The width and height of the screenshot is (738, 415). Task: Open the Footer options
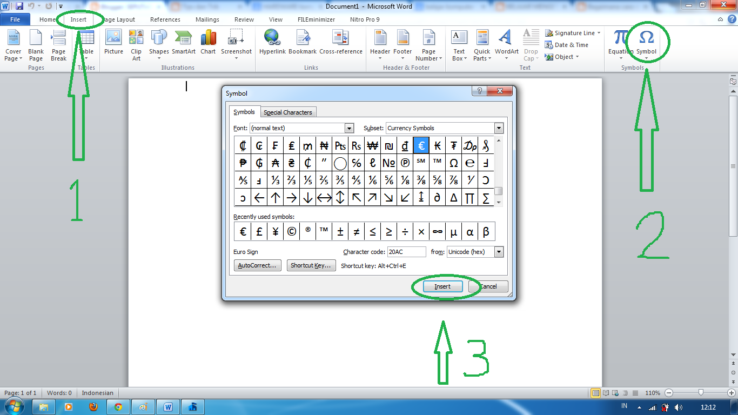[402, 45]
